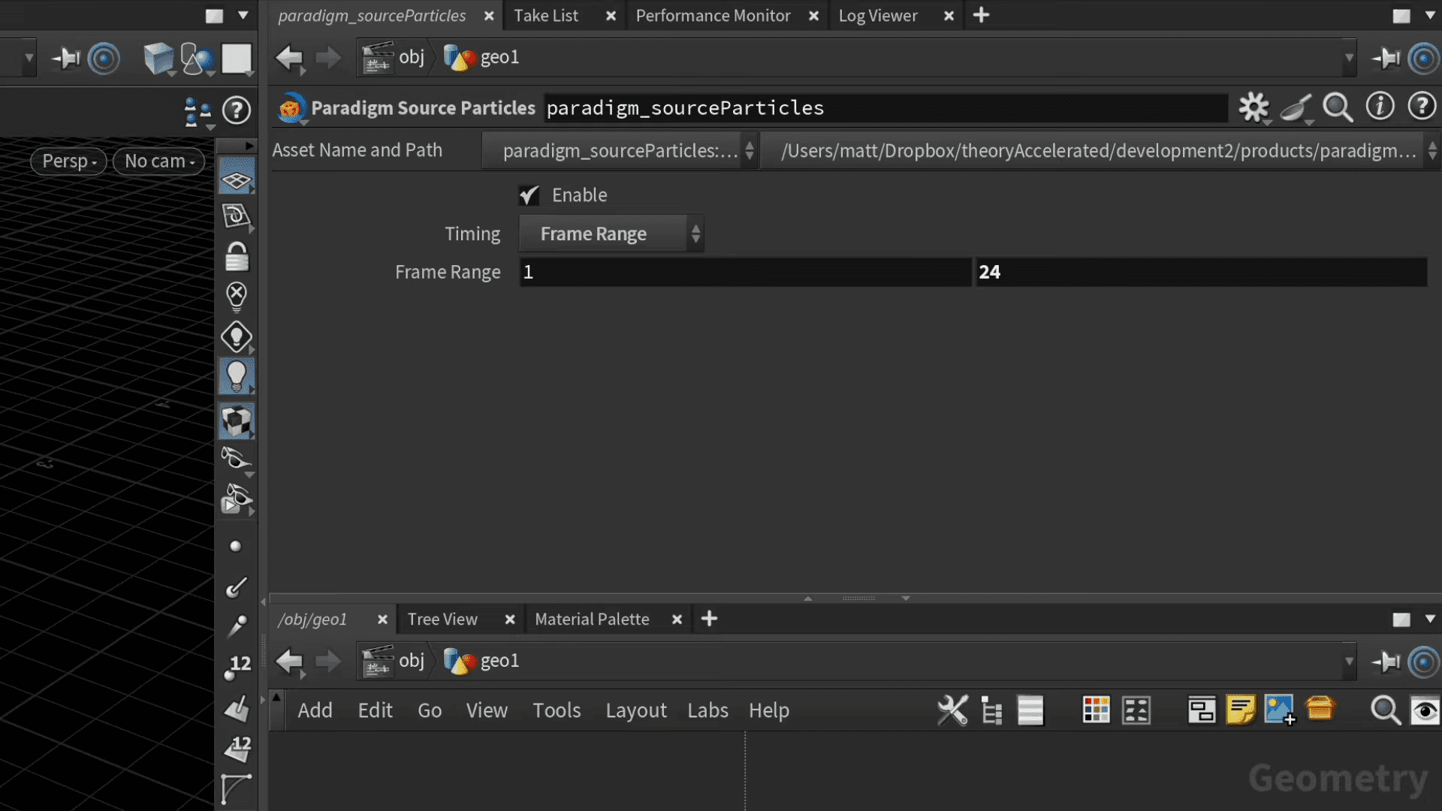Click geo1 in network pane path

click(481, 661)
